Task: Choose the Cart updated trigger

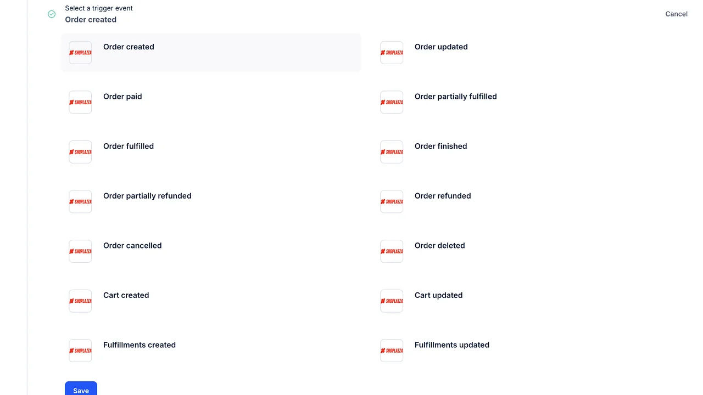Action: tap(438, 295)
